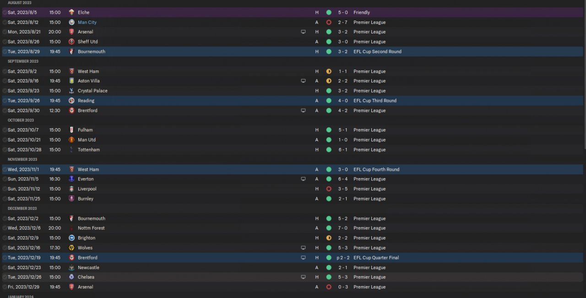Click the TV broadcast icon on the Aston Villa row
This screenshot has width=586, height=298.
point(303,81)
